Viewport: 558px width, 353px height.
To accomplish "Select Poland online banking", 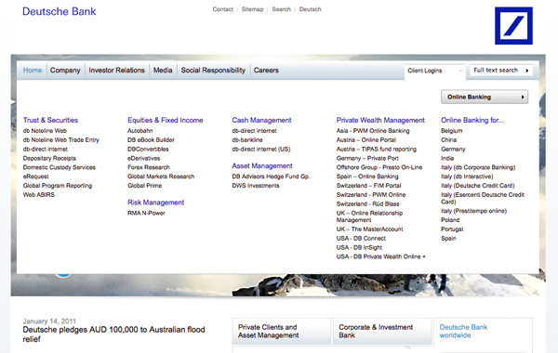I will tap(450, 220).
